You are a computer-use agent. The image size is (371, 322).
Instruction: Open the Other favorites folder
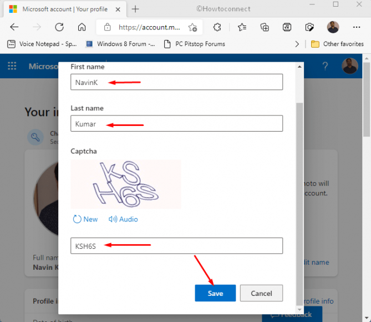pos(337,44)
